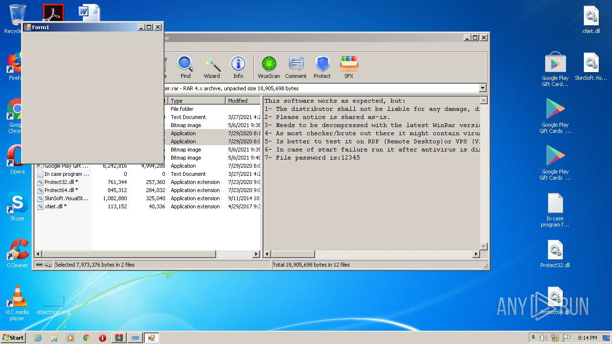Click 'Total 18,905,698 bytes in 12 files' status
Screen dimensions: 612x344
311,265
